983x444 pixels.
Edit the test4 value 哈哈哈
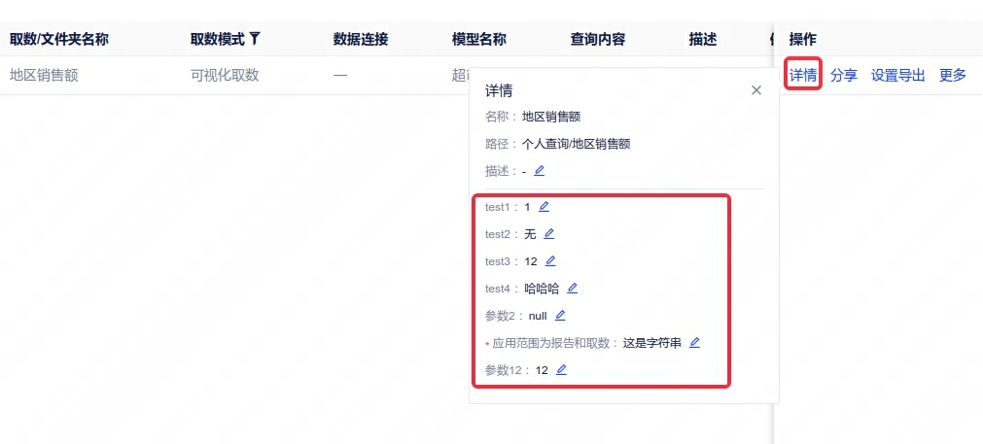click(x=573, y=289)
